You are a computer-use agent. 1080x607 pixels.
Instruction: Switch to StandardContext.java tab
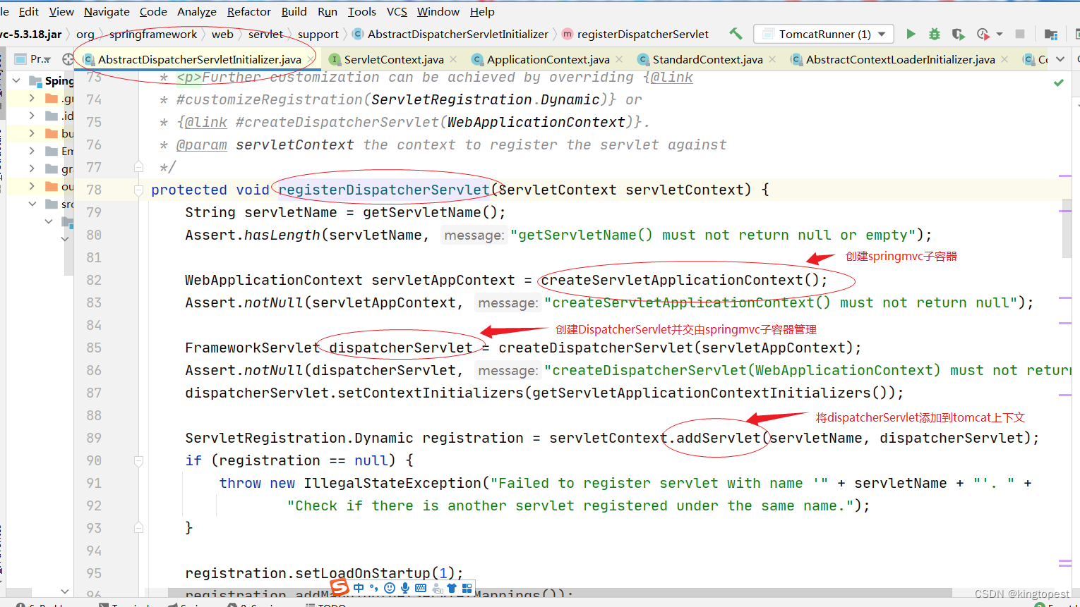pos(707,59)
